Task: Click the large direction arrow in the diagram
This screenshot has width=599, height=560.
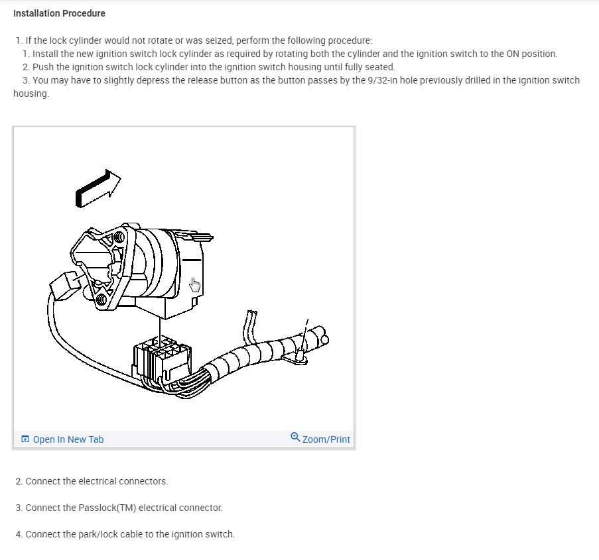Action: 98,188
